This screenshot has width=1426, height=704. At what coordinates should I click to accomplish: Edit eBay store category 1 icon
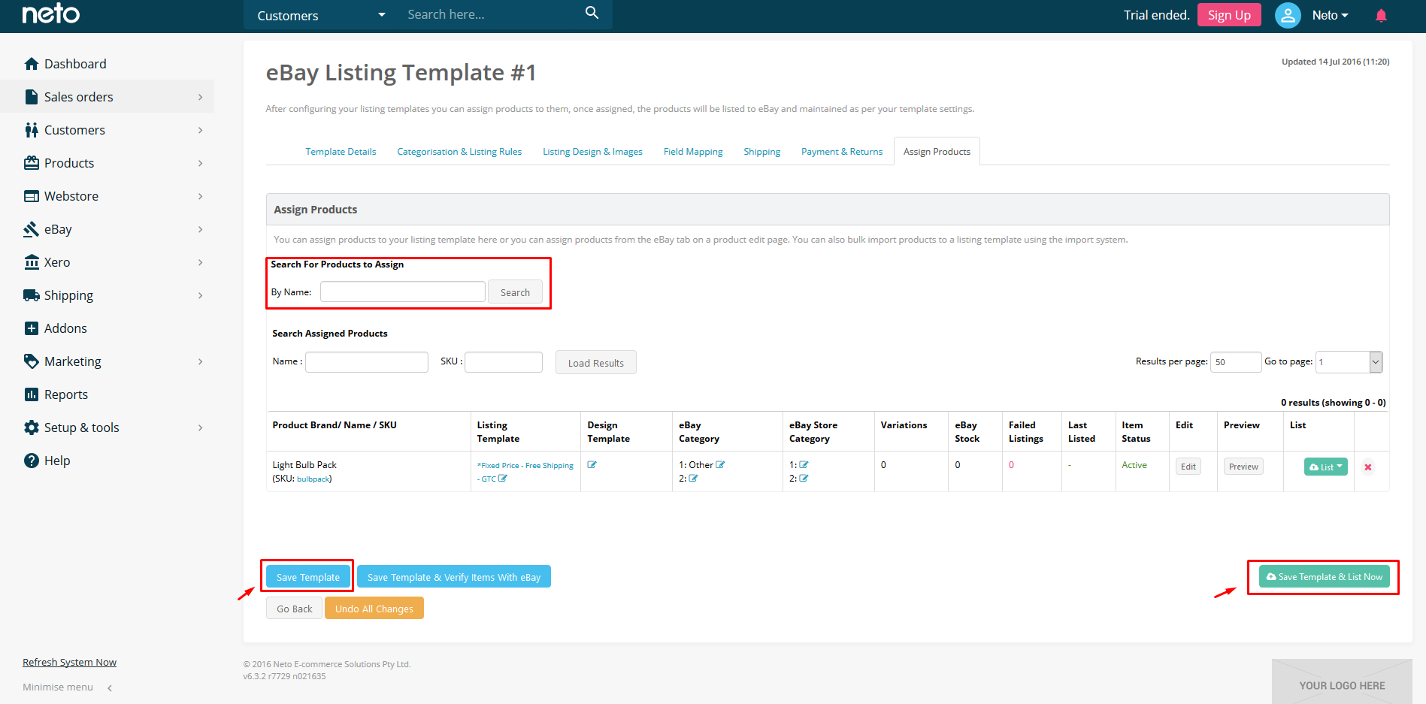point(804,465)
